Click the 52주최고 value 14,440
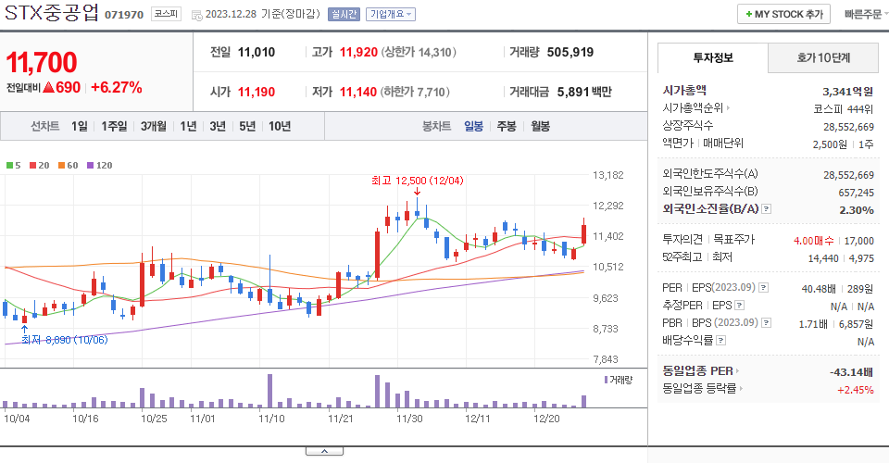Screen dimensions: 889x463 pyautogui.click(x=823, y=258)
